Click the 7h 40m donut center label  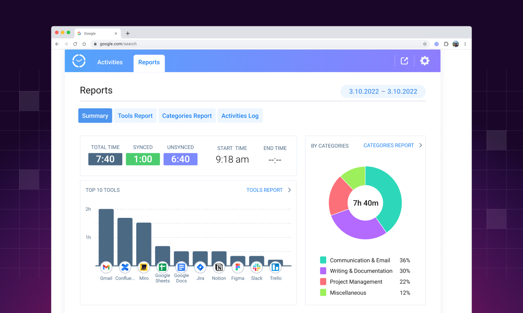[366, 203]
